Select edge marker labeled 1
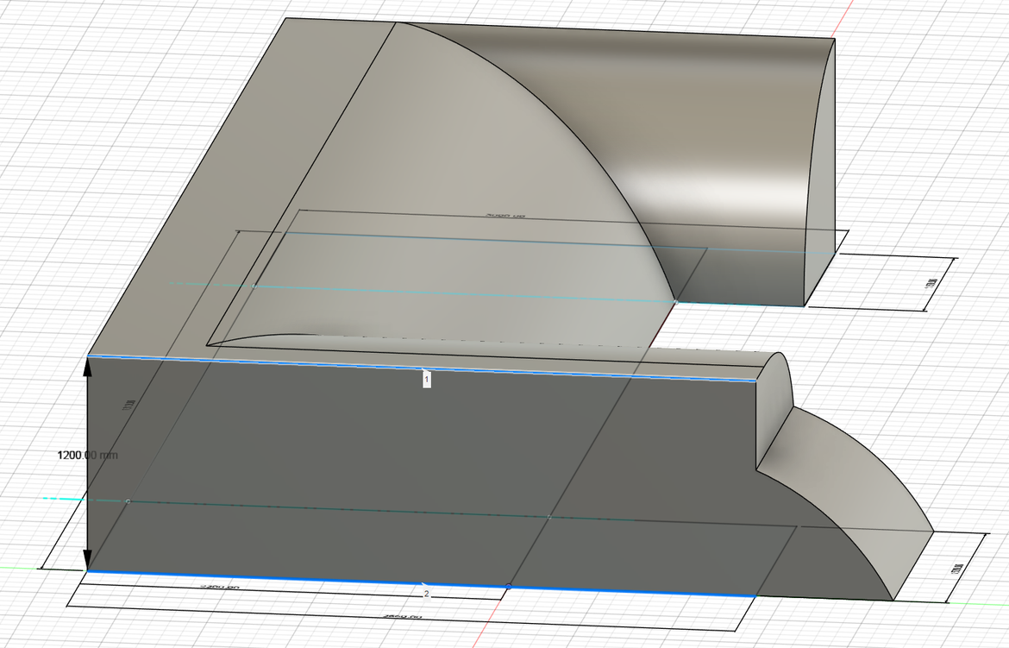The width and height of the screenshot is (1009, 648). click(425, 379)
